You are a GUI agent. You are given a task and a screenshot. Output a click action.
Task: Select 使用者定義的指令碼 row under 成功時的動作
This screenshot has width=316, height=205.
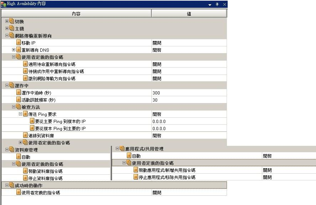click(114, 193)
